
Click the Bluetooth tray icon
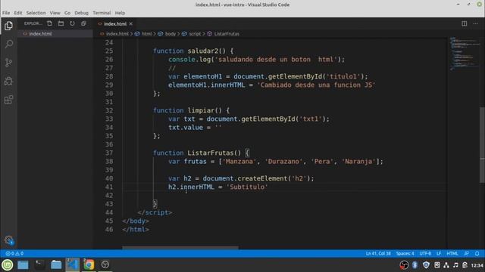pyautogui.click(x=415, y=265)
